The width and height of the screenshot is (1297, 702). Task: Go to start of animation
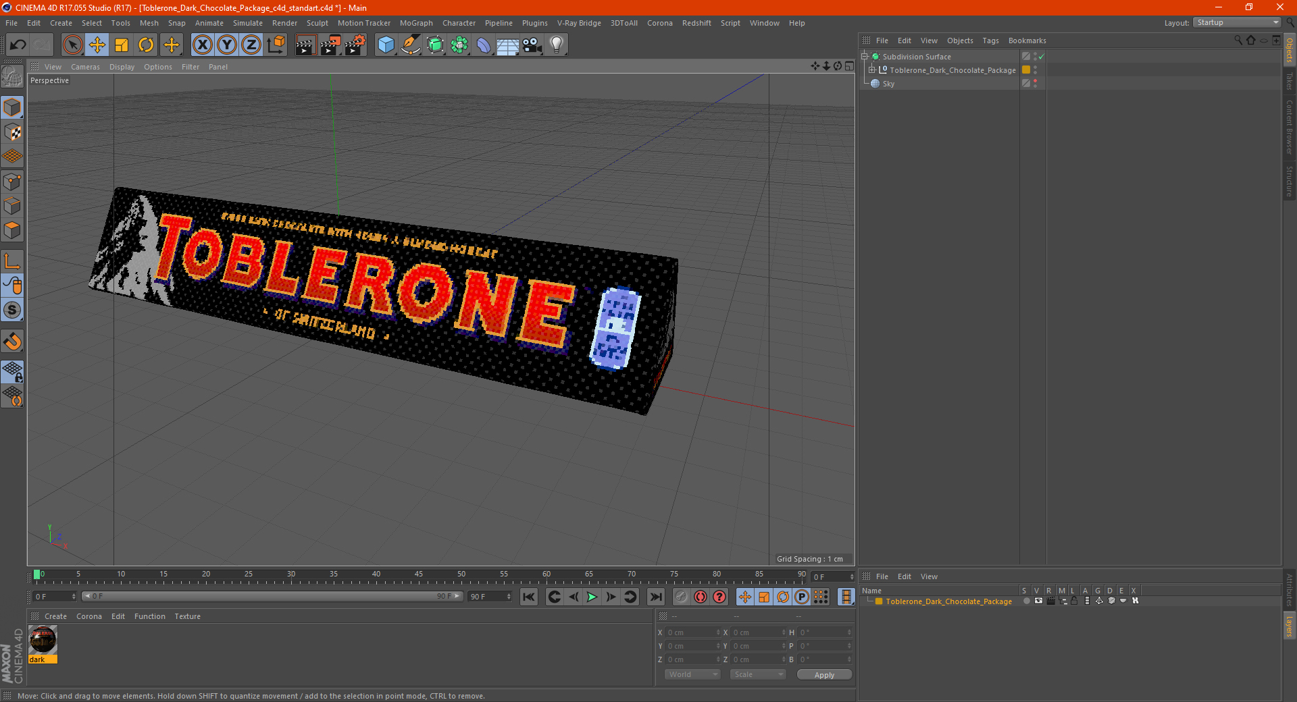tap(529, 597)
